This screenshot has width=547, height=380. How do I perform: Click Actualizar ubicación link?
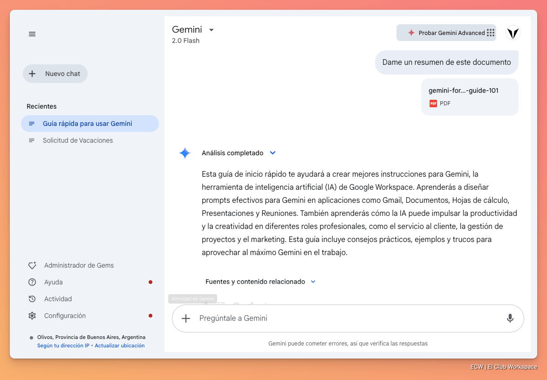click(x=120, y=345)
